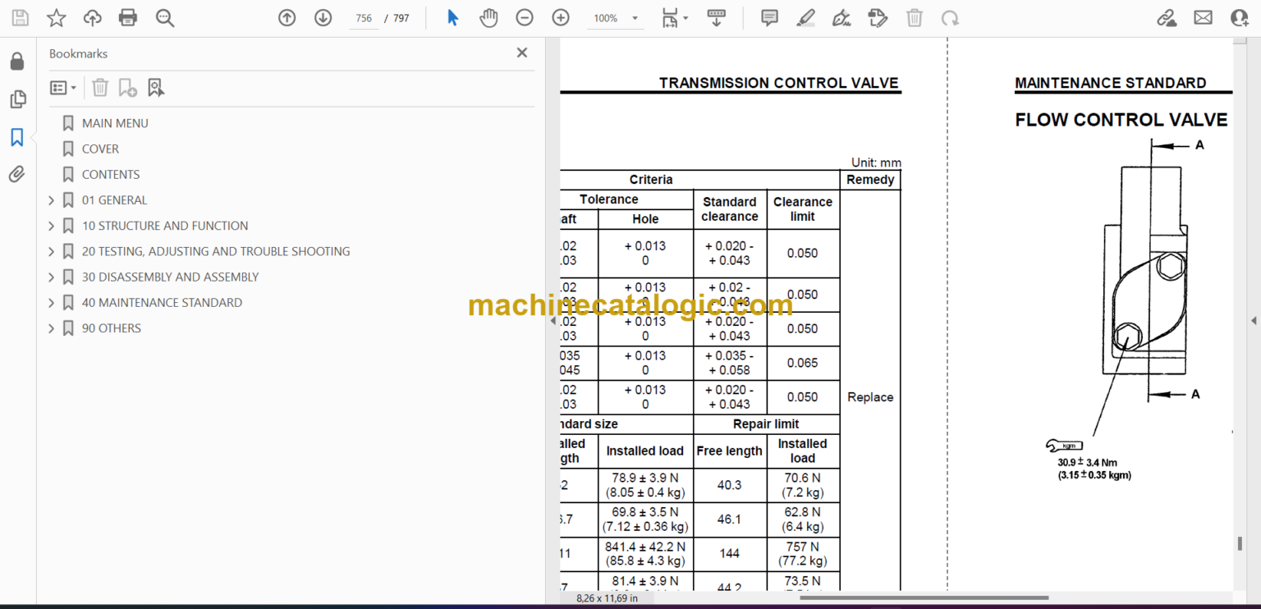Toggle the Selection tool

(452, 17)
